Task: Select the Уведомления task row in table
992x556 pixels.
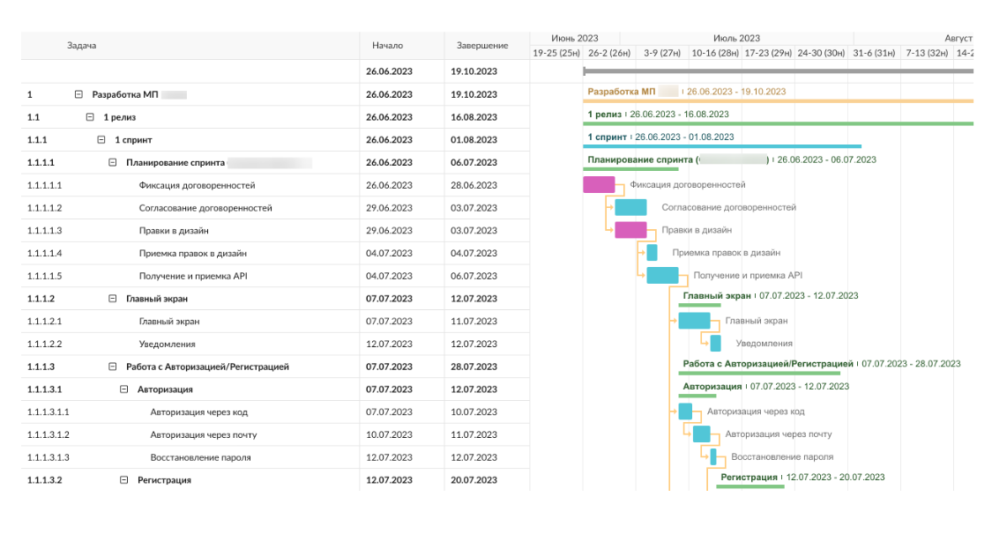Action: pos(167,345)
